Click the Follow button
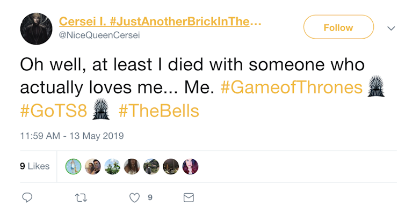405x221 pixels. tap(338, 27)
